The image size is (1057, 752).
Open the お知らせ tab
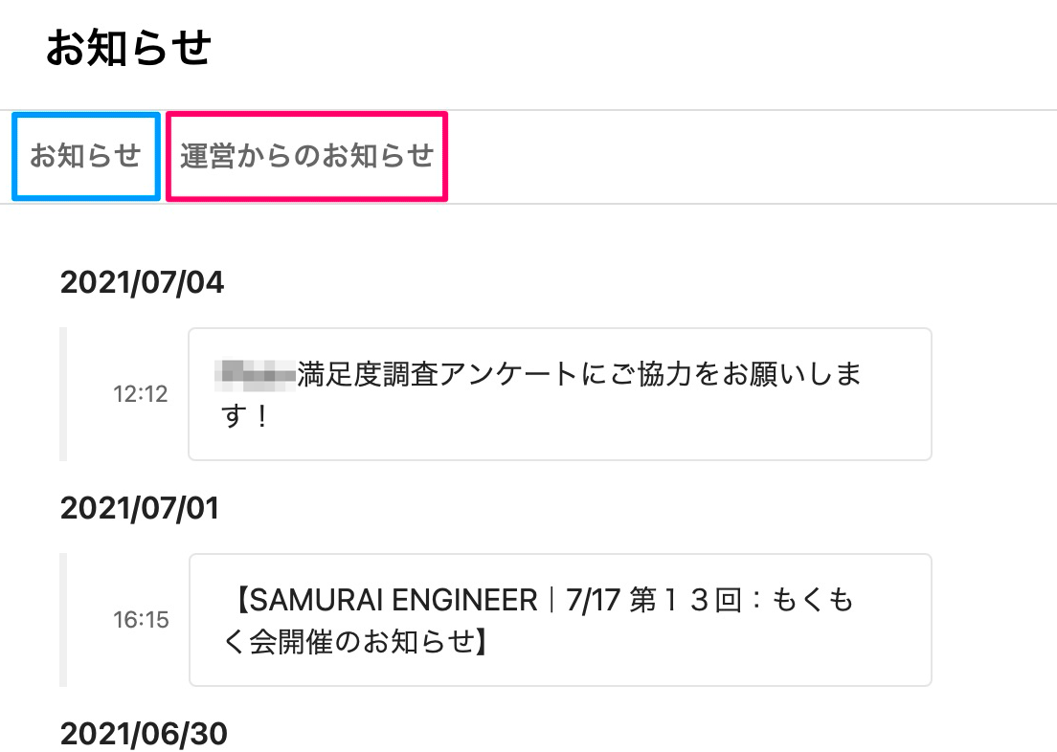point(85,156)
